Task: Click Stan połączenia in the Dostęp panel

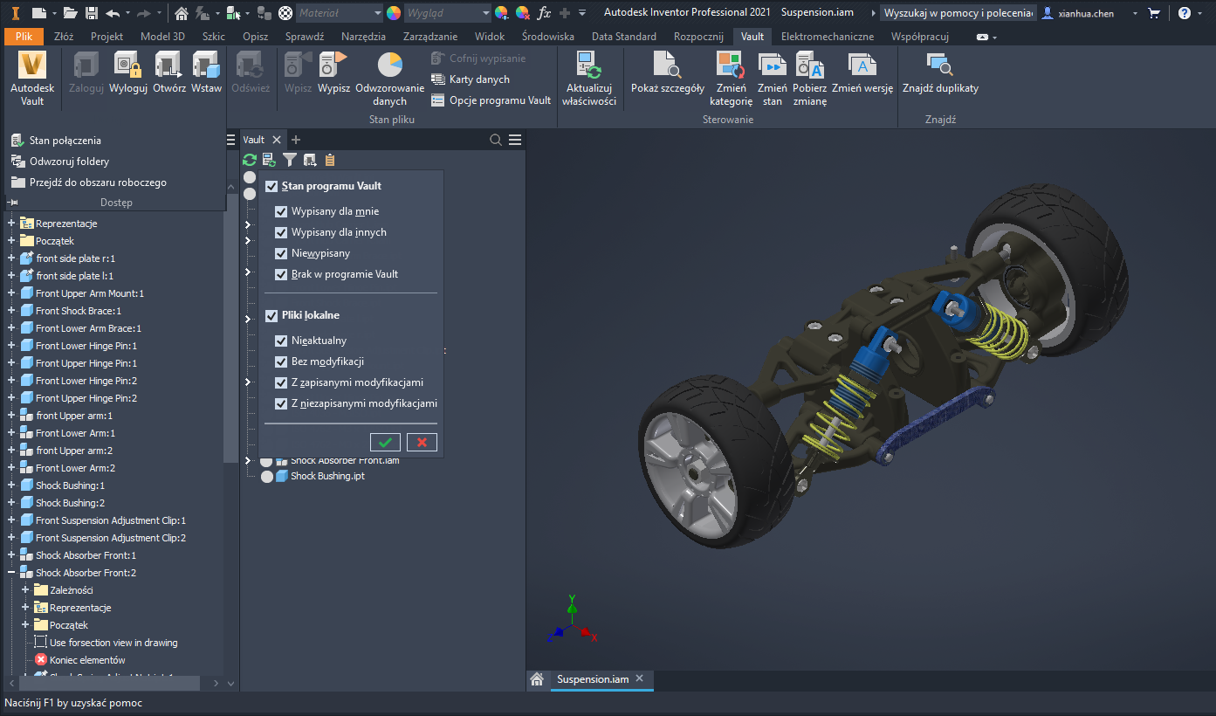Action: coord(57,141)
